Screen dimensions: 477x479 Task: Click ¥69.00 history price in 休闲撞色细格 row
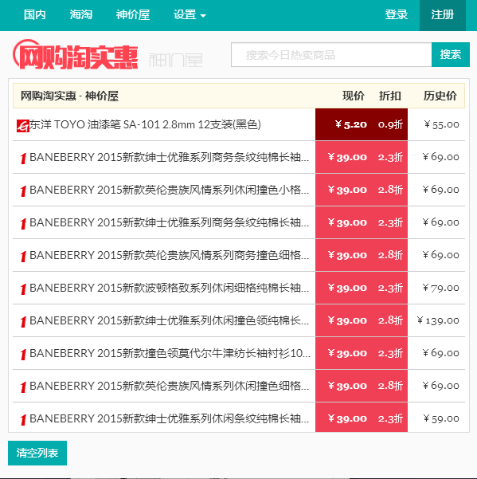(440, 386)
